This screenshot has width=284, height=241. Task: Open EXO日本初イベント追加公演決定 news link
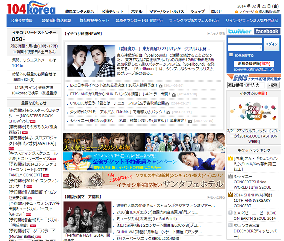(114, 85)
